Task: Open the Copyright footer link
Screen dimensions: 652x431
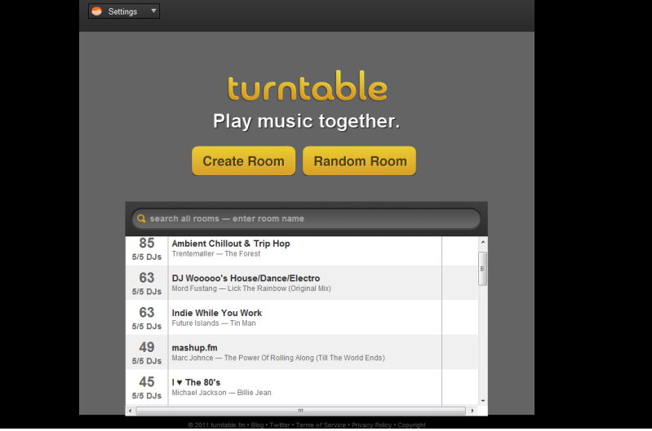Action: 411,425
